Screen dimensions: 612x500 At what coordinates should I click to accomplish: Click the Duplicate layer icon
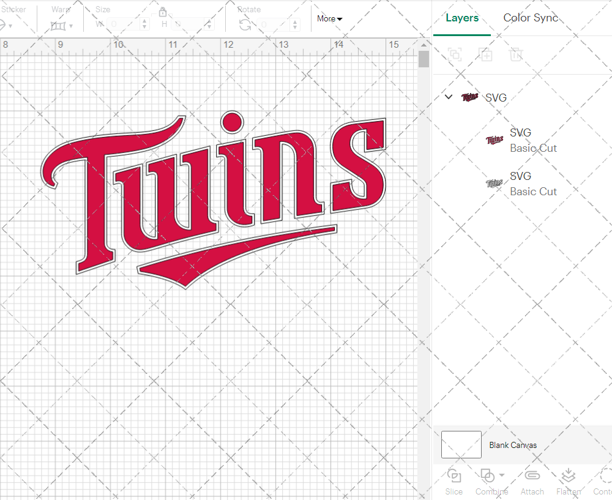click(485, 54)
